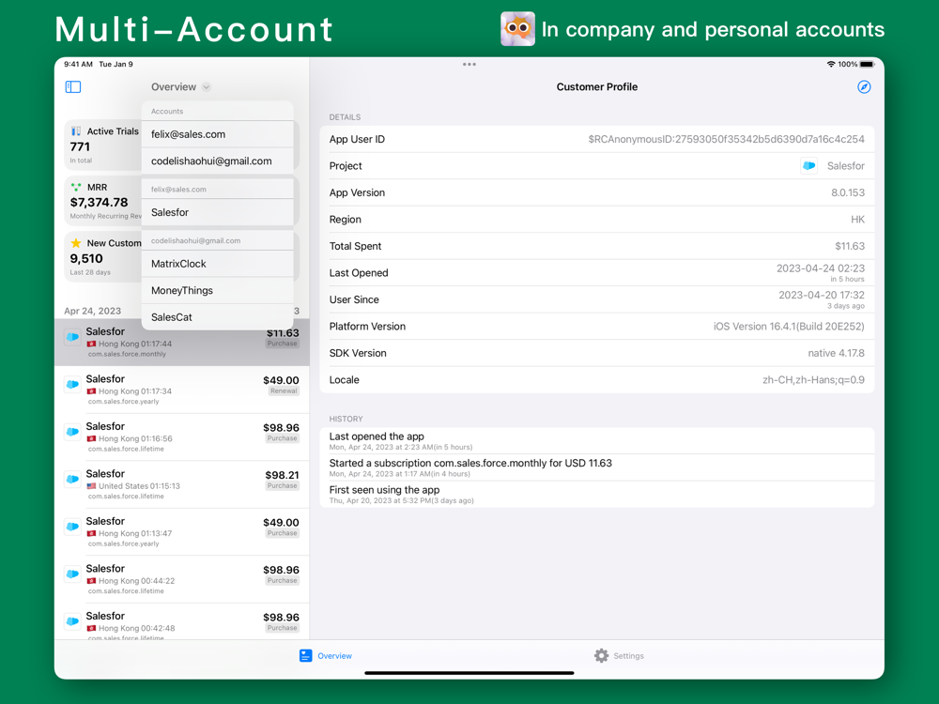939x704 pixels.
Task: Click the SDK Version native 4.17.8
Action: [x=836, y=353]
